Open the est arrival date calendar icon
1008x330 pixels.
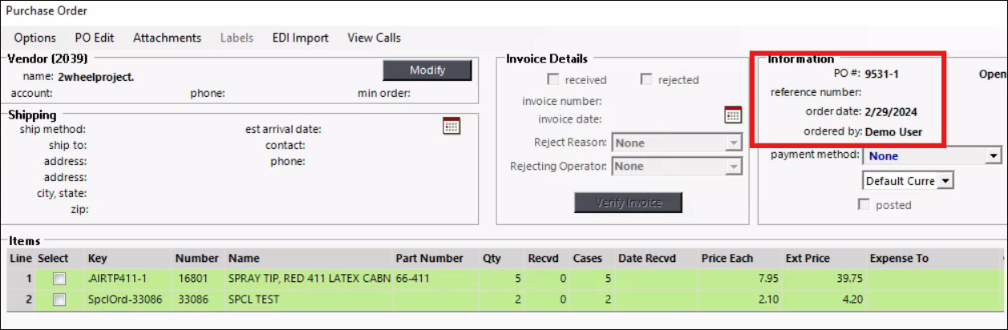[451, 125]
